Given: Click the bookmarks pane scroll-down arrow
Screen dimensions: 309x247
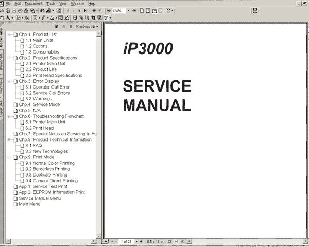Looking at the screenshot, I should click(x=99, y=236).
